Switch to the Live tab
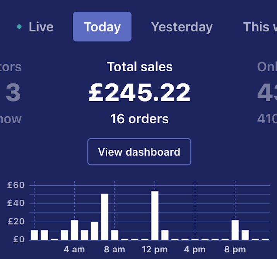Screen dimensions: 277x259 pos(41,27)
